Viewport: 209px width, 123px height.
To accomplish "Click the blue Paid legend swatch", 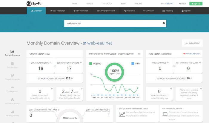I will [133, 64].
